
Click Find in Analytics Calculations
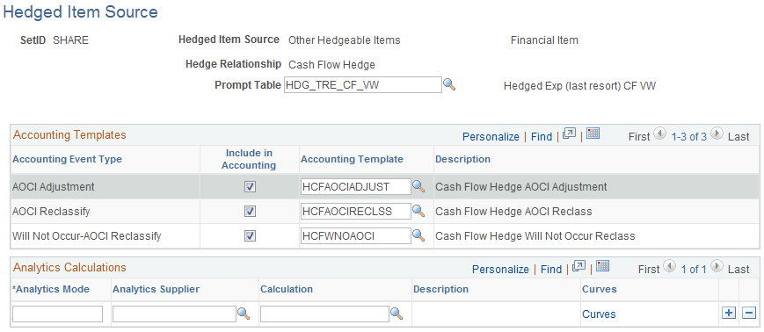(x=551, y=270)
